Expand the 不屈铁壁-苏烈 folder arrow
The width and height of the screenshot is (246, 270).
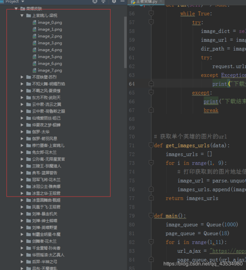22,77
